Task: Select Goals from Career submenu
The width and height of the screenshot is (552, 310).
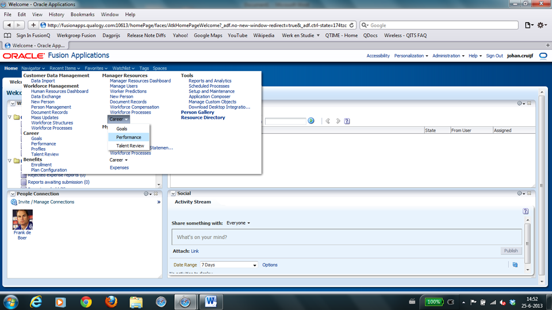Action: pos(122,129)
